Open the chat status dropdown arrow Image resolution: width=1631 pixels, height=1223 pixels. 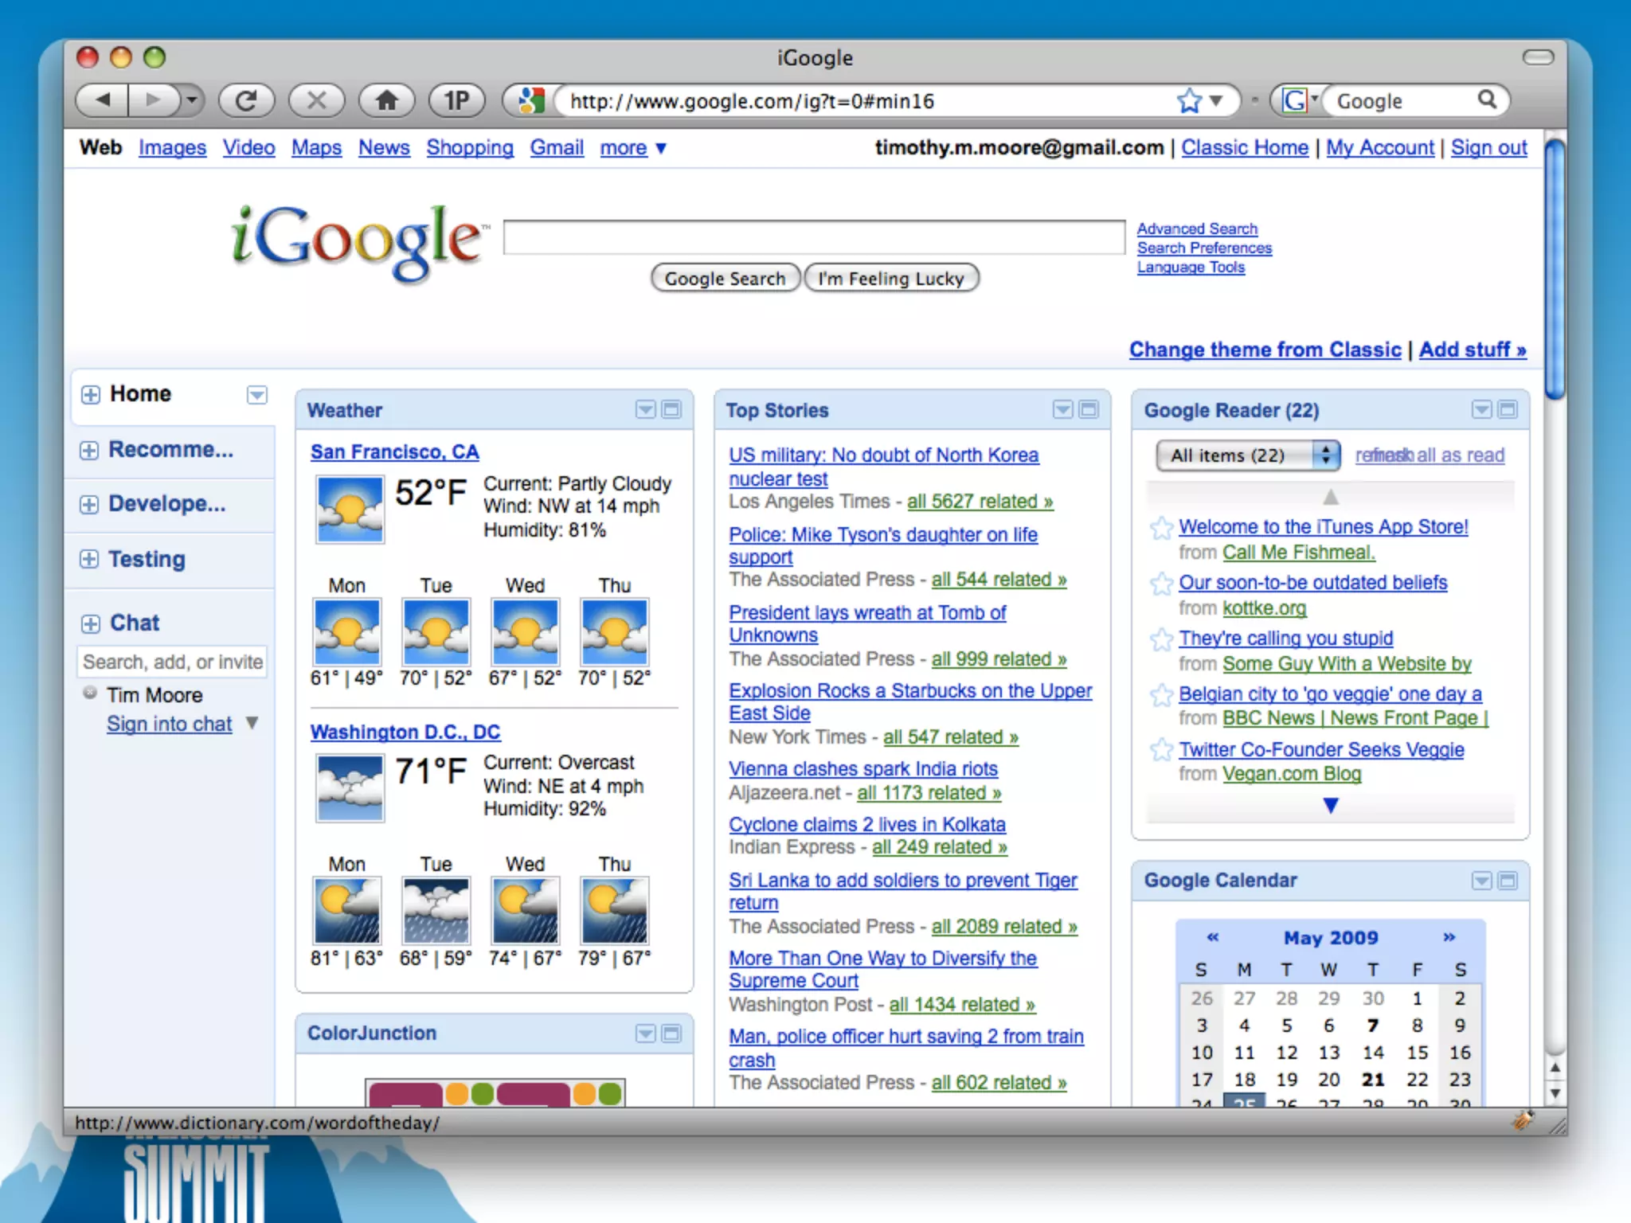click(x=252, y=723)
